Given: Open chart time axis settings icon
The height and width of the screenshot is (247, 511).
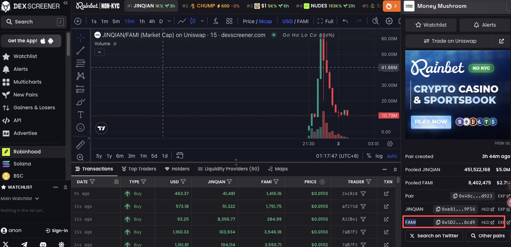Looking at the screenshot, I should tap(390, 144).
